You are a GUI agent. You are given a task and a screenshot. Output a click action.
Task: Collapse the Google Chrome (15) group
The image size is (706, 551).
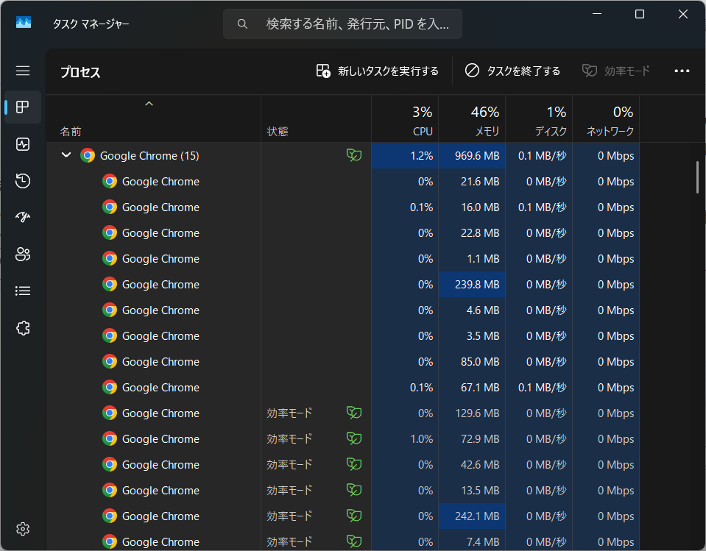[x=66, y=155]
